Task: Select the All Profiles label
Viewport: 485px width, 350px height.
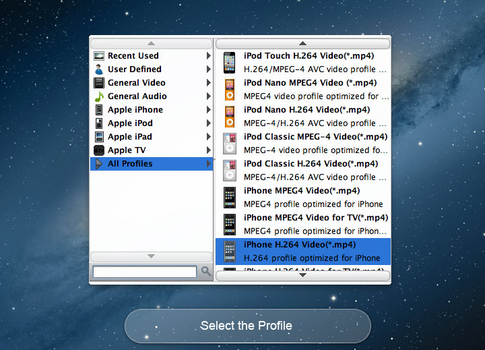Action: pyautogui.click(x=130, y=164)
